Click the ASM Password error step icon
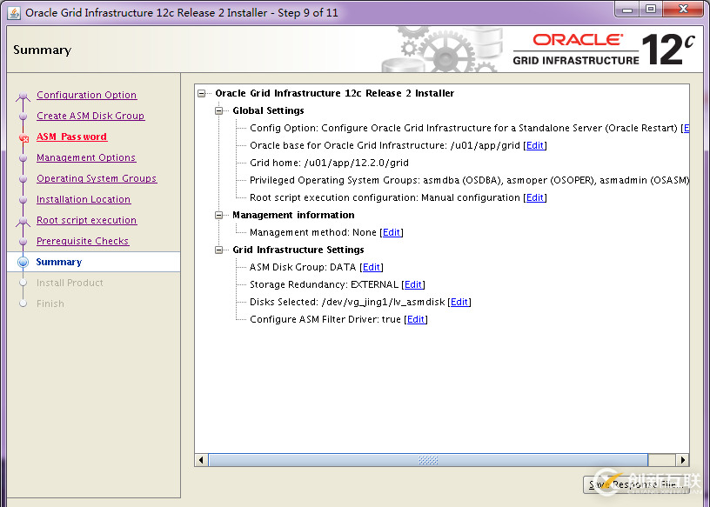Screen dimensions: 710x507 23,137
